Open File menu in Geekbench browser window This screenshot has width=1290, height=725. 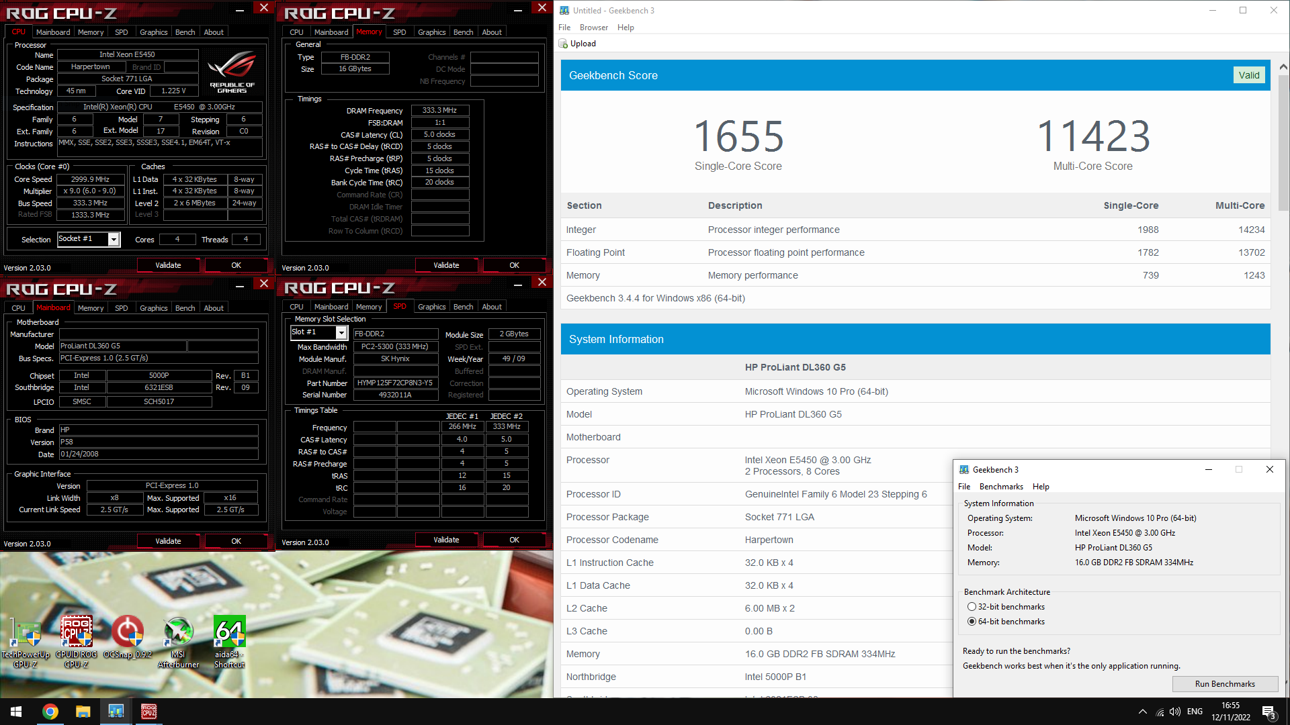[564, 28]
